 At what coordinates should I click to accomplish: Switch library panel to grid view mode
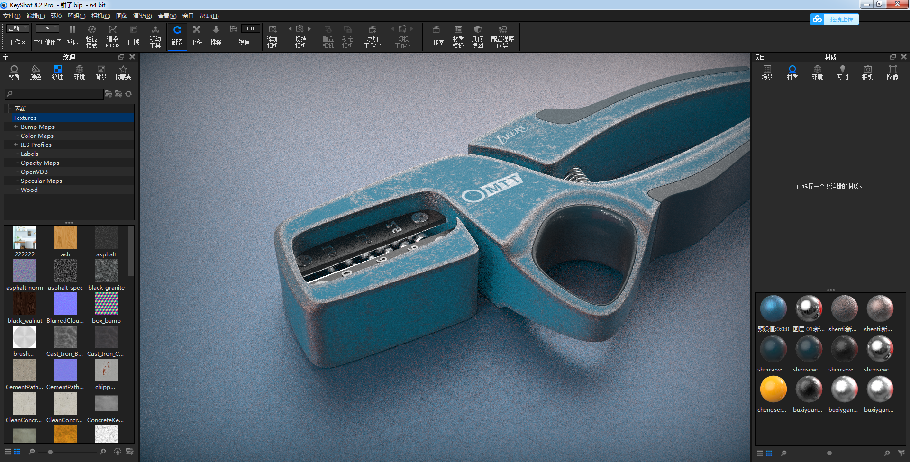pos(18,451)
